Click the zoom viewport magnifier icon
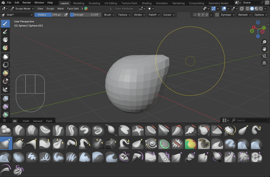The height and width of the screenshot is (177, 270). tap(264, 42)
